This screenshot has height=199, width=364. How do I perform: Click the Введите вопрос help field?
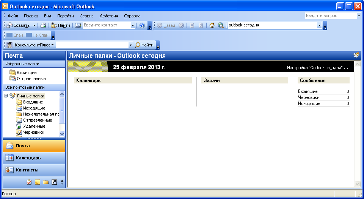pyautogui.click(x=331, y=16)
